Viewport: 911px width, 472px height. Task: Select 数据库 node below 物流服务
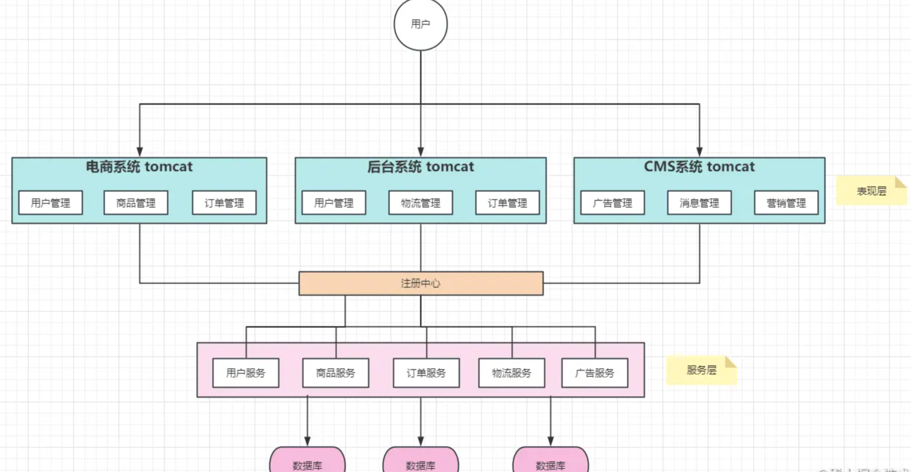(551, 460)
